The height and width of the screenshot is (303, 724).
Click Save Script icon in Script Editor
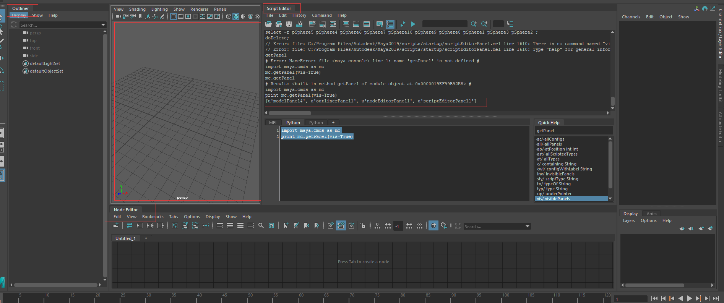pyautogui.click(x=289, y=24)
